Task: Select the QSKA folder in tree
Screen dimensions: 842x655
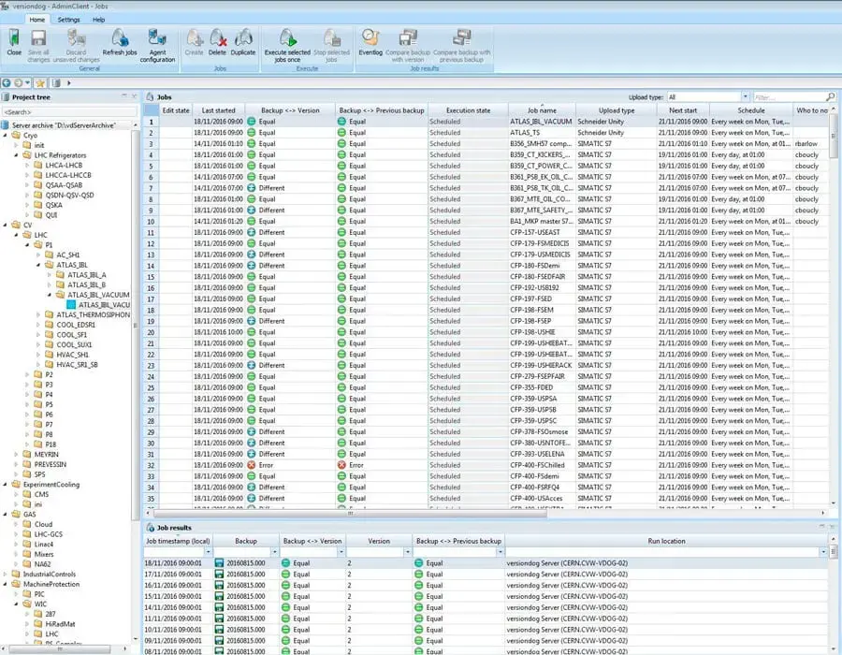Action: [x=53, y=205]
